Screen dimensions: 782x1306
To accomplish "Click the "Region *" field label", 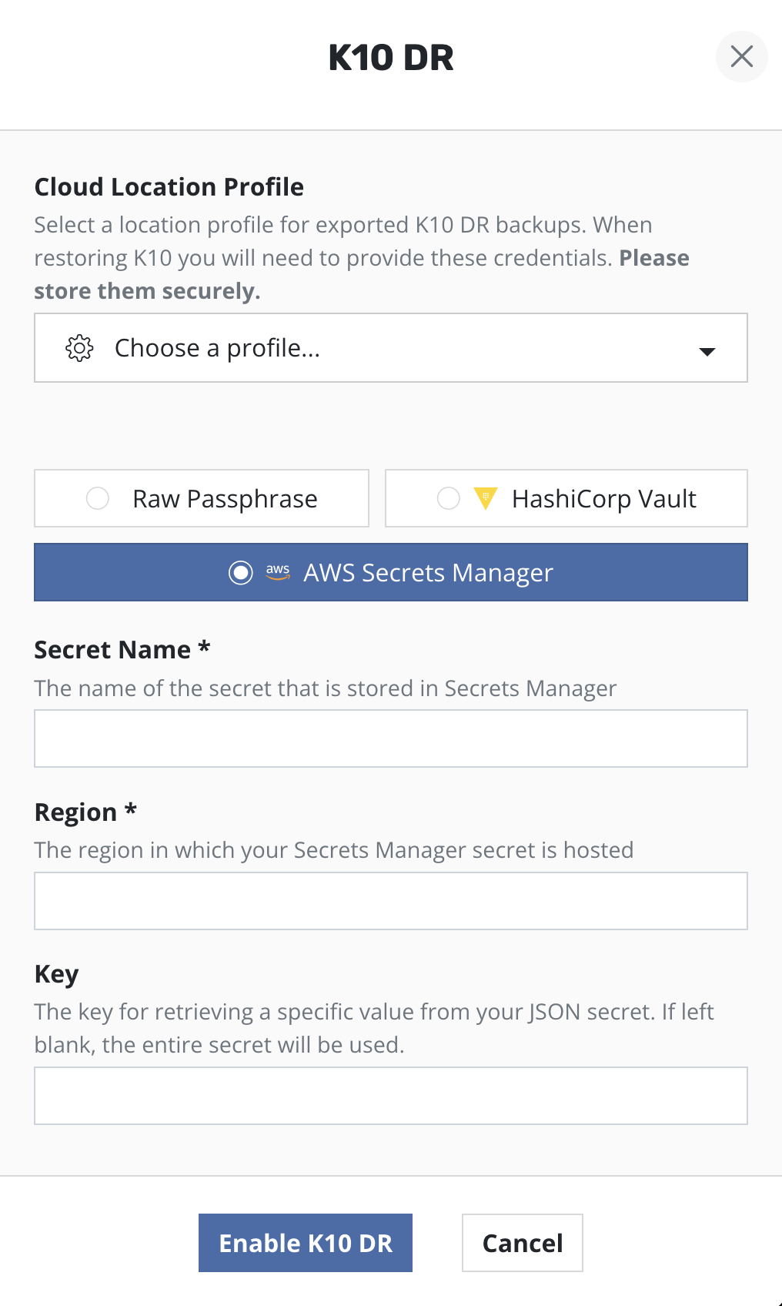I will tap(85, 812).
